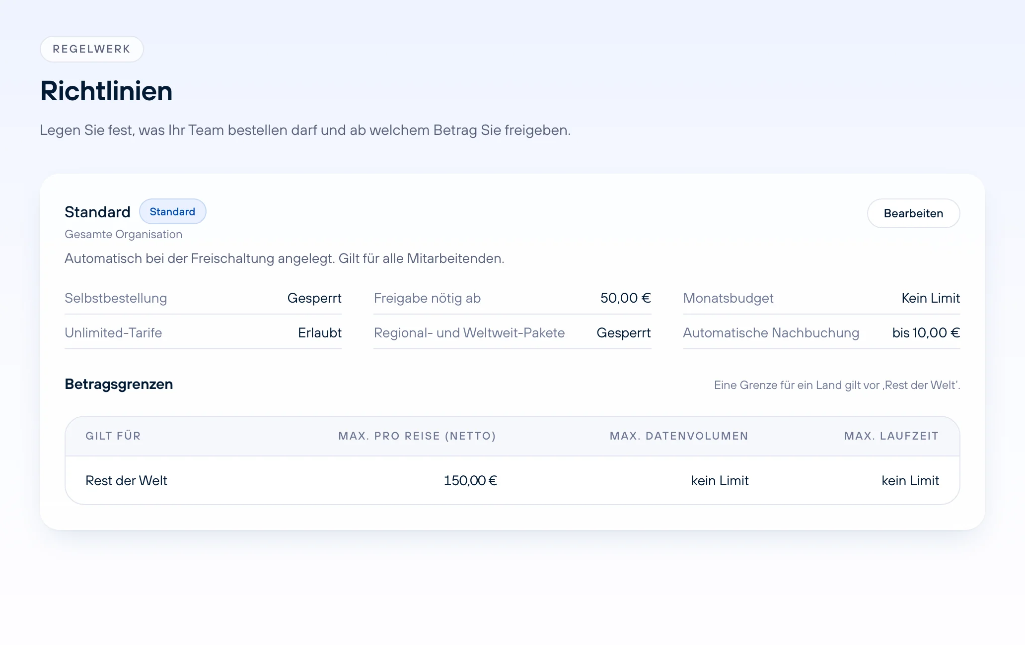Select the blue Standard badge
Viewport: 1025px width, 645px height.
172,211
